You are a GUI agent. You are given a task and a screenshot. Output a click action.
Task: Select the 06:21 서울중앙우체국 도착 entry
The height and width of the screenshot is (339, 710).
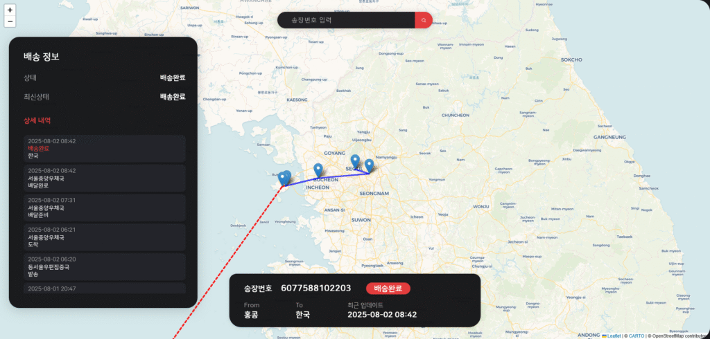click(x=105, y=237)
